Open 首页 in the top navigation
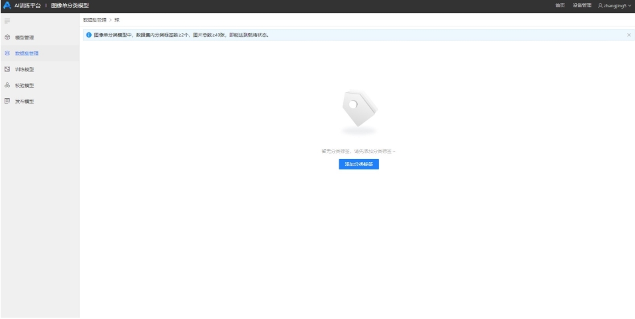 (x=560, y=5)
